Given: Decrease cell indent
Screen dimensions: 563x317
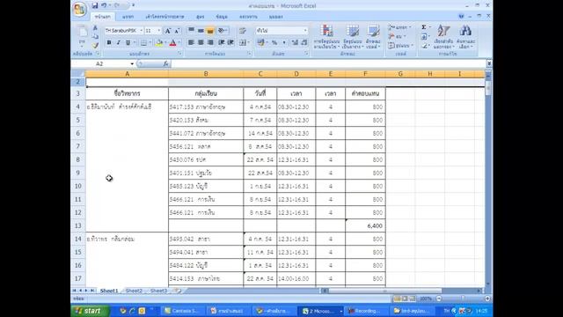Looking at the screenshot, I should tap(222, 43).
